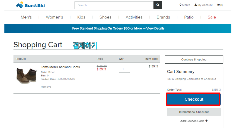This screenshot has height=130, width=236.
Task: Click the Item Total column header
Action: tap(152, 59)
